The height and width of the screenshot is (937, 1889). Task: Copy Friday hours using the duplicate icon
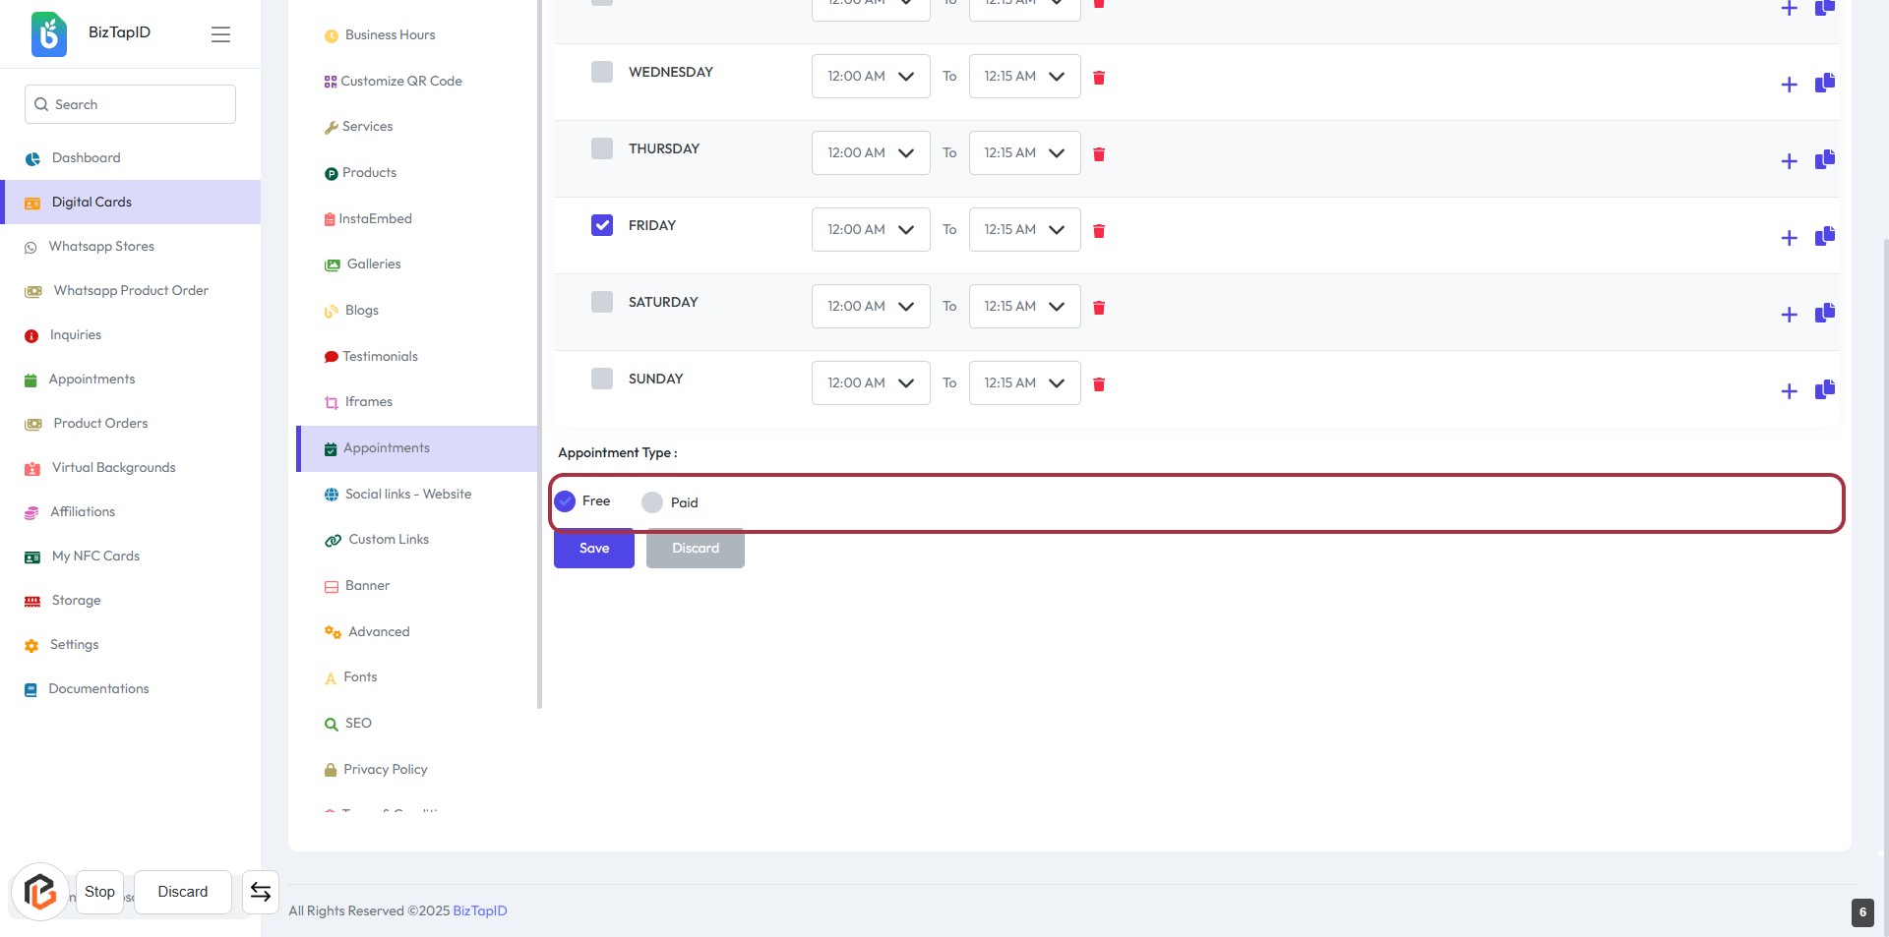(x=1824, y=236)
